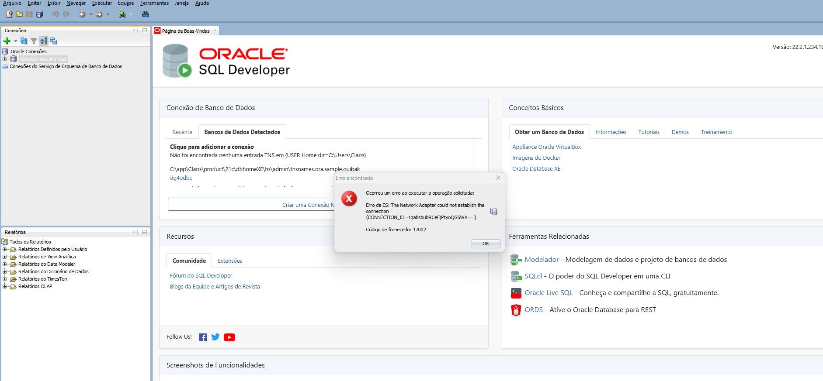Screen dimensions: 823x381
Task: Open the Twitter Follow Us icon
Action: click(x=215, y=337)
